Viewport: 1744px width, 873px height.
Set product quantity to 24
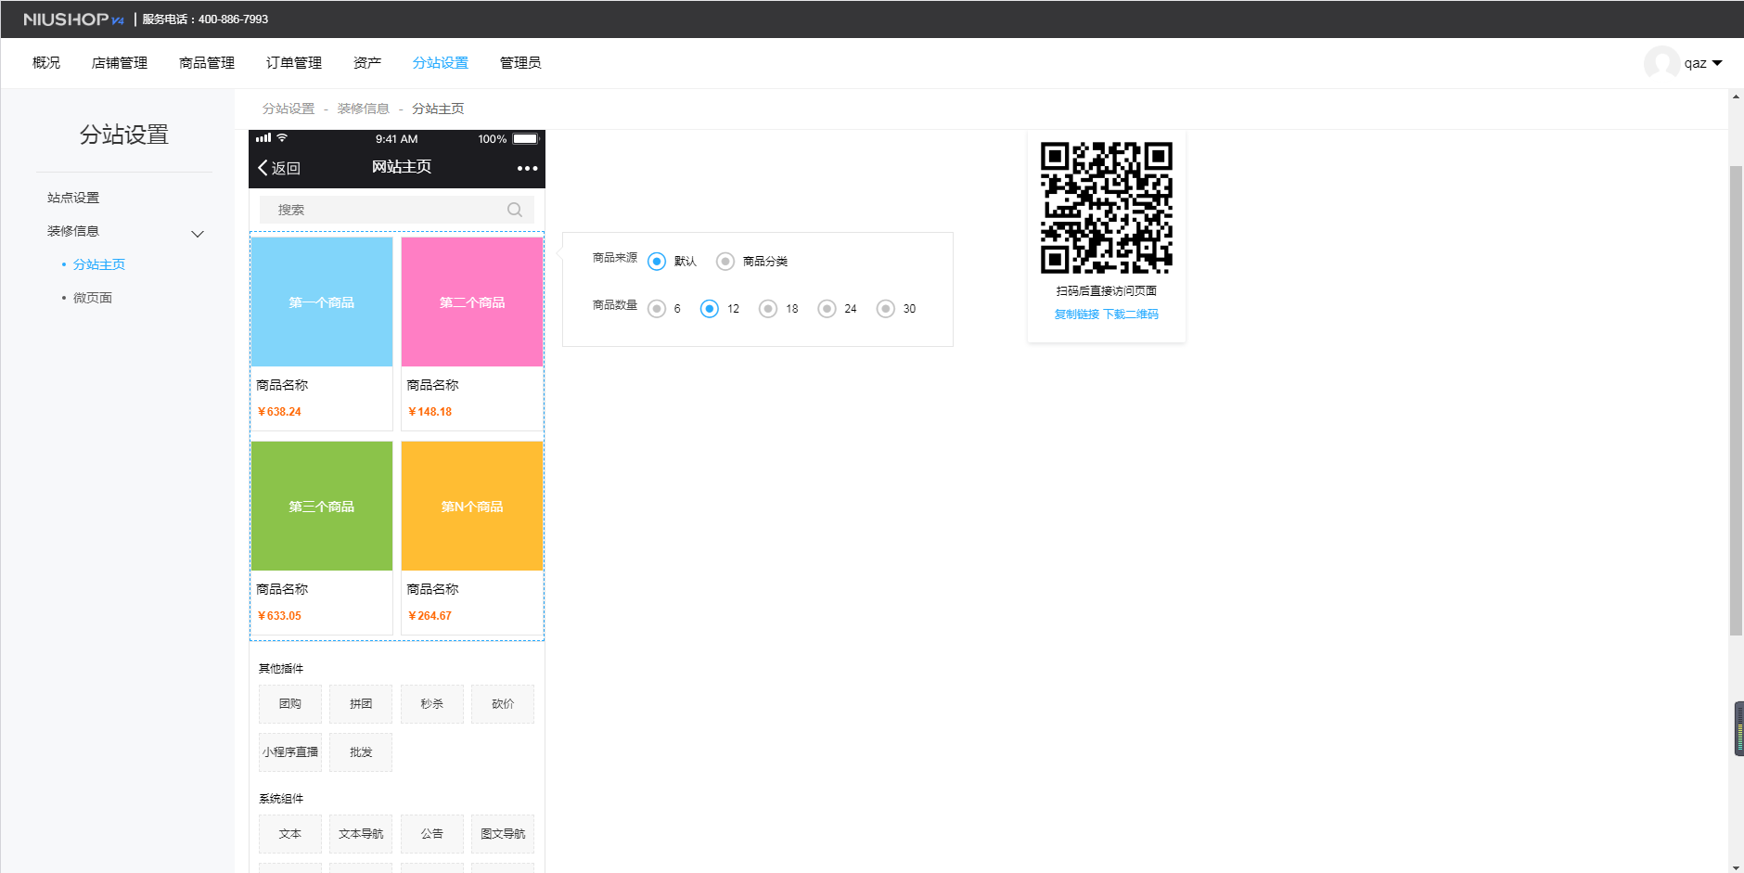827,309
